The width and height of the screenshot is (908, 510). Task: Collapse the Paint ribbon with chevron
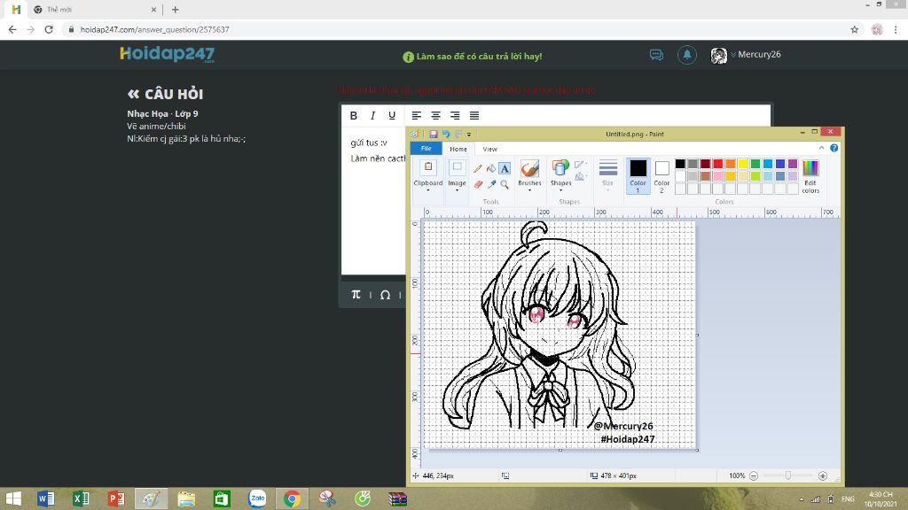tap(821, 148)
